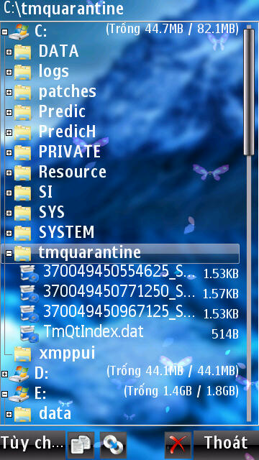The width and height of the screenshot is (259, 460).
Task: Click the chain link toolbar icon
Action: (114, 446)
